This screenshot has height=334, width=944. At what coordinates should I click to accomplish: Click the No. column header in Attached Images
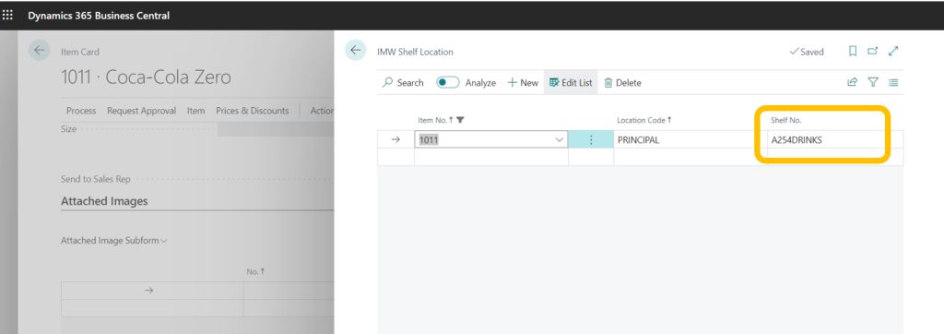[x=255, y=272]
